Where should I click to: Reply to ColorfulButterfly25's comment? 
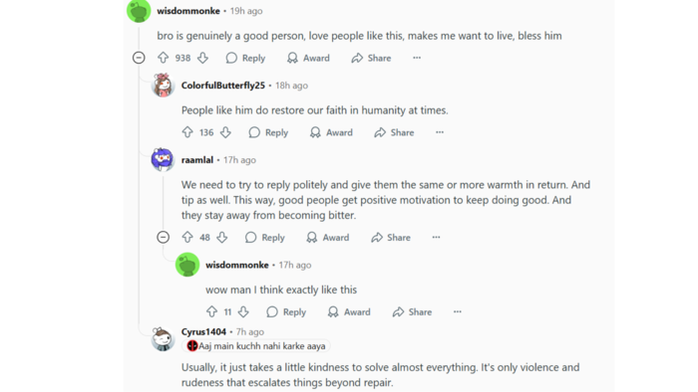(268, 132)
